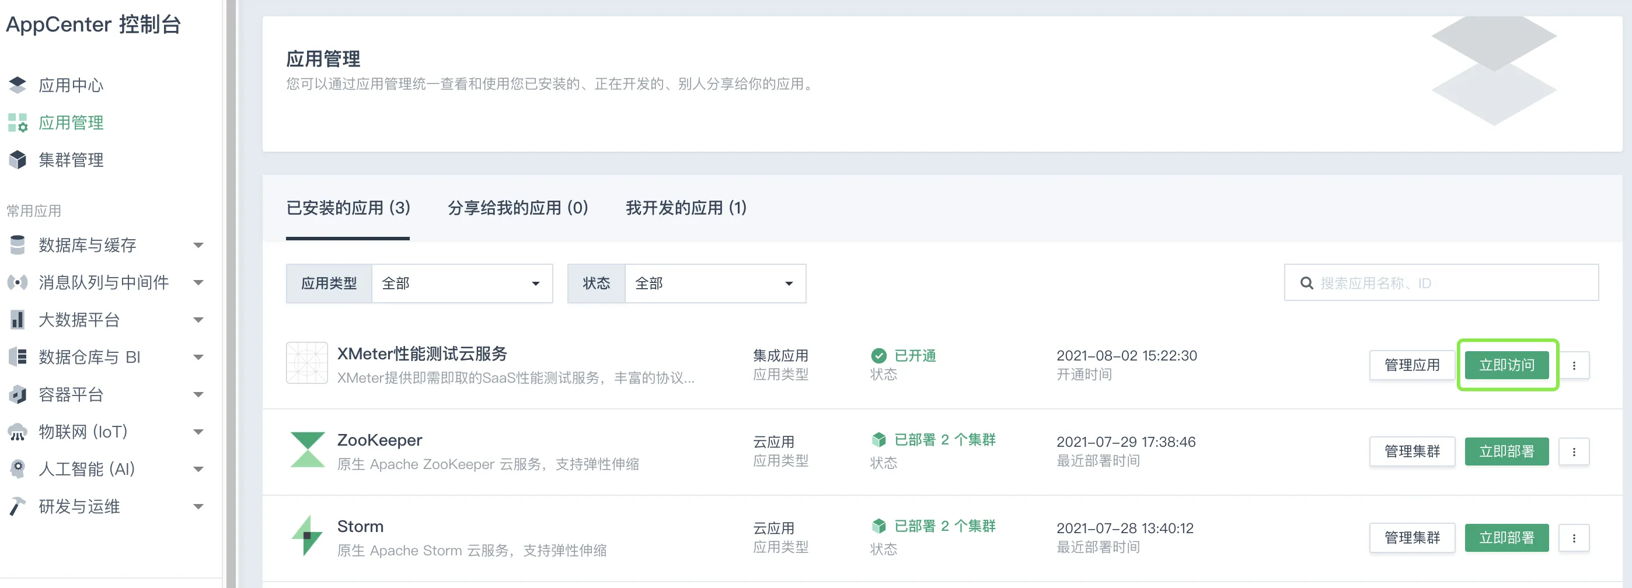The image size is (1632, 588).
Task: Expand the 消息队列与中间件 sidebar group
Action: 198,282
